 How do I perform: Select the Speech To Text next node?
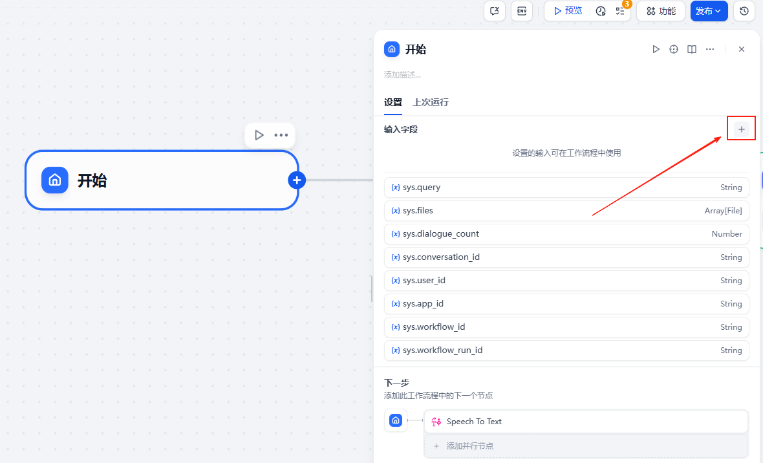coord(585,422)
